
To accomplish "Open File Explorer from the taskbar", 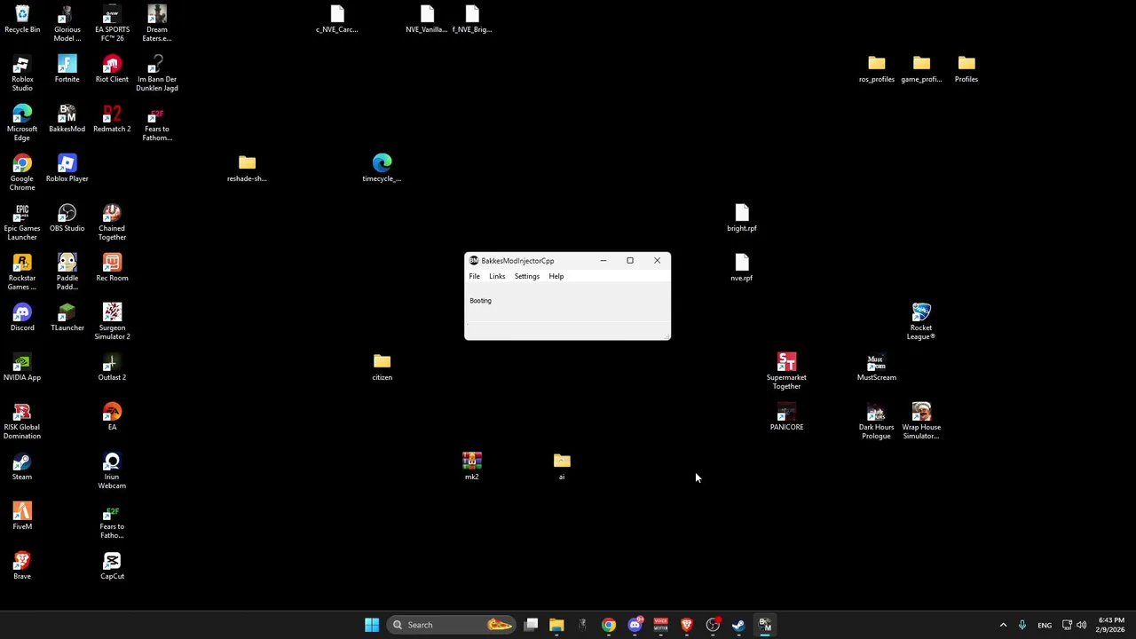I will (556, 625).
